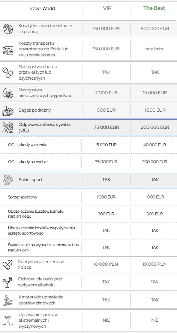The image size is (177, 333).
Task: Click the travel luggage suitcase icon
Action: (x=8, y=110)
